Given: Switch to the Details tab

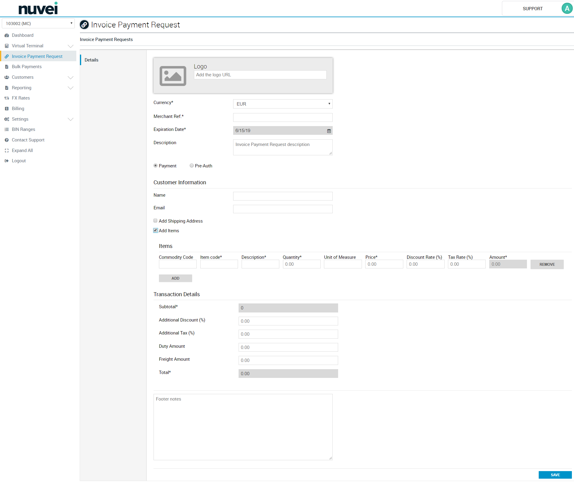Looking at the screenshot, I should 91,60.
